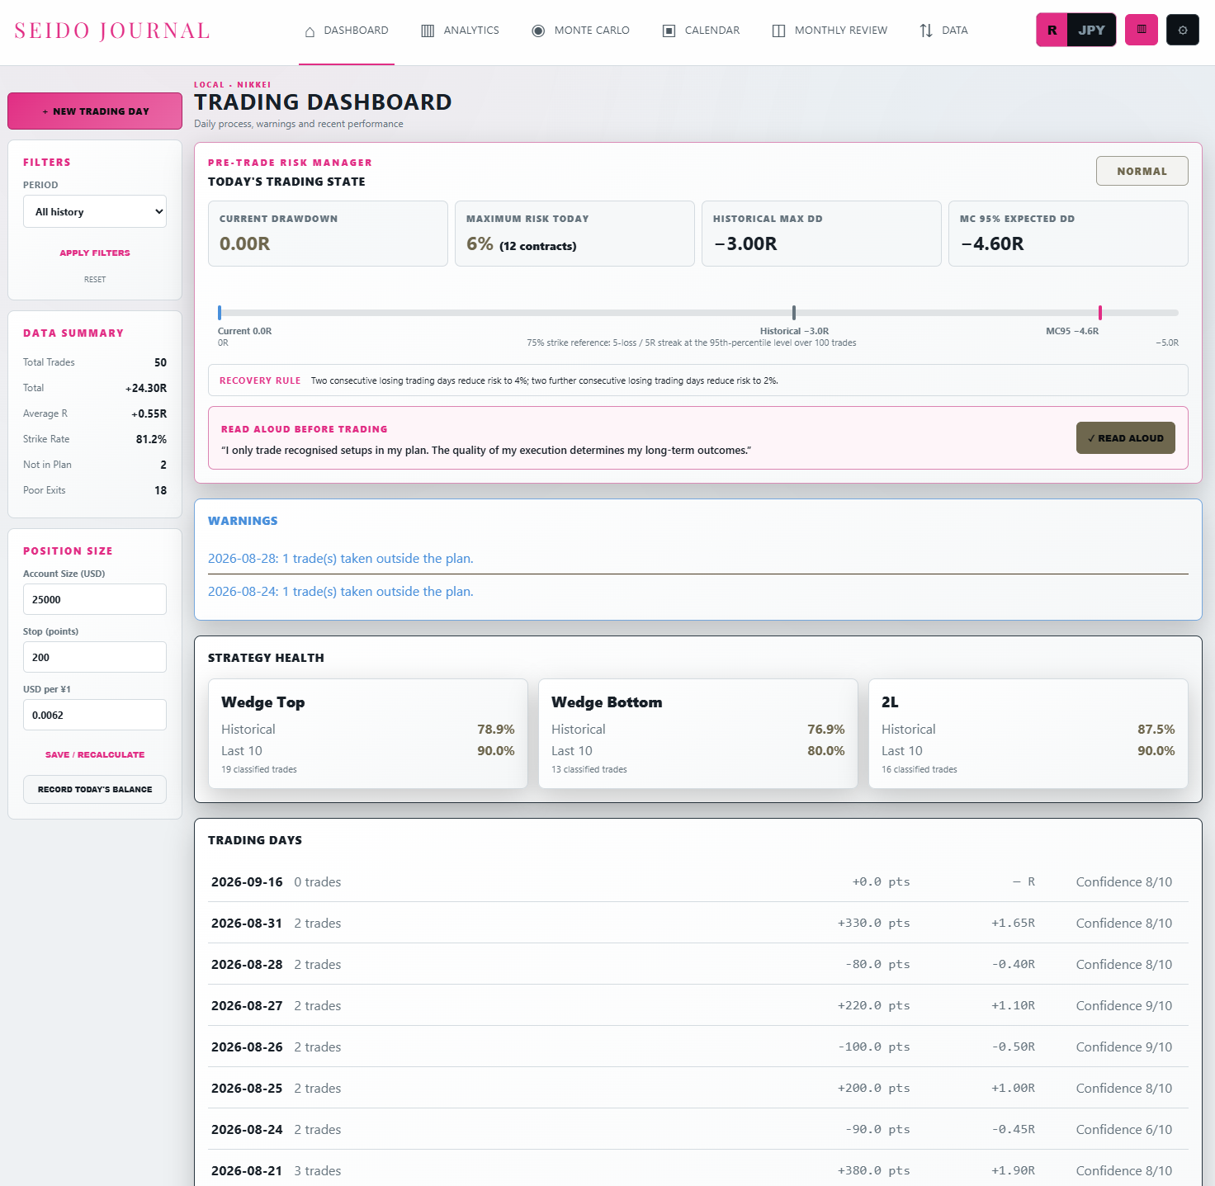Open the 2026-08-21 trading day row
This screenshot has height=1186, width=1215.
698,1169
